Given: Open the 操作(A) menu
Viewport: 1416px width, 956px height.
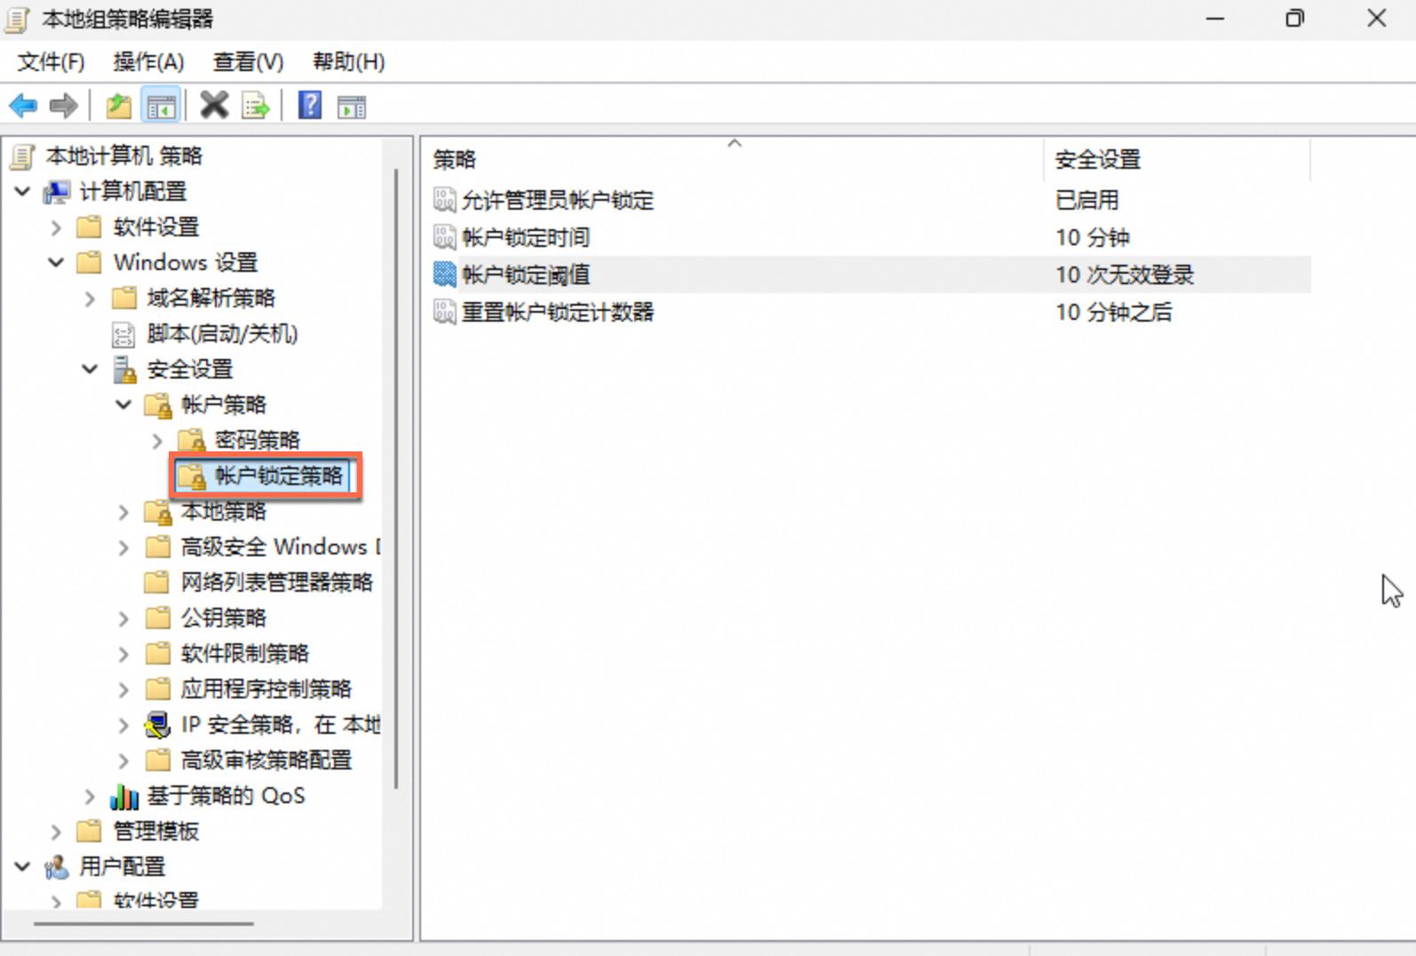Looking at the screenshot, I should point(148,62).
